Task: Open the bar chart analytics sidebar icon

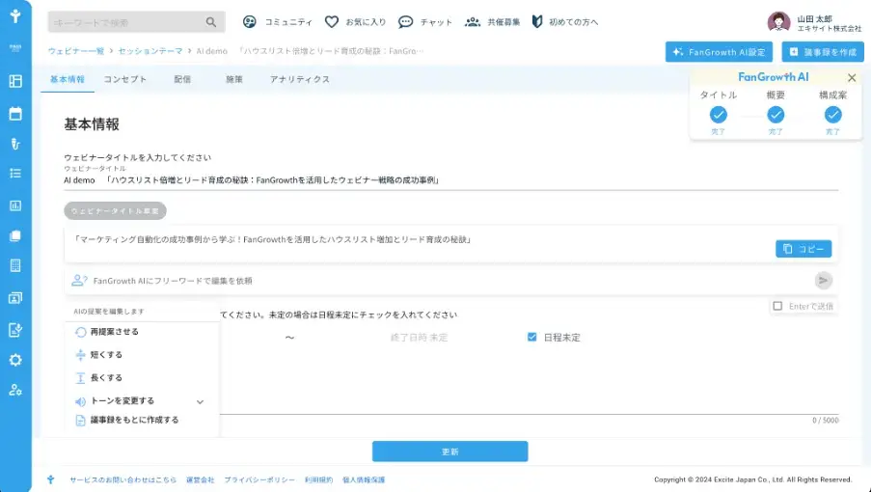Action: [x=15, y=205]
